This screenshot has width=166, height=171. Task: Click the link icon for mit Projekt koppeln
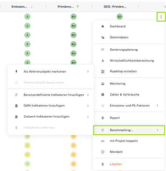tap(103, 141)
